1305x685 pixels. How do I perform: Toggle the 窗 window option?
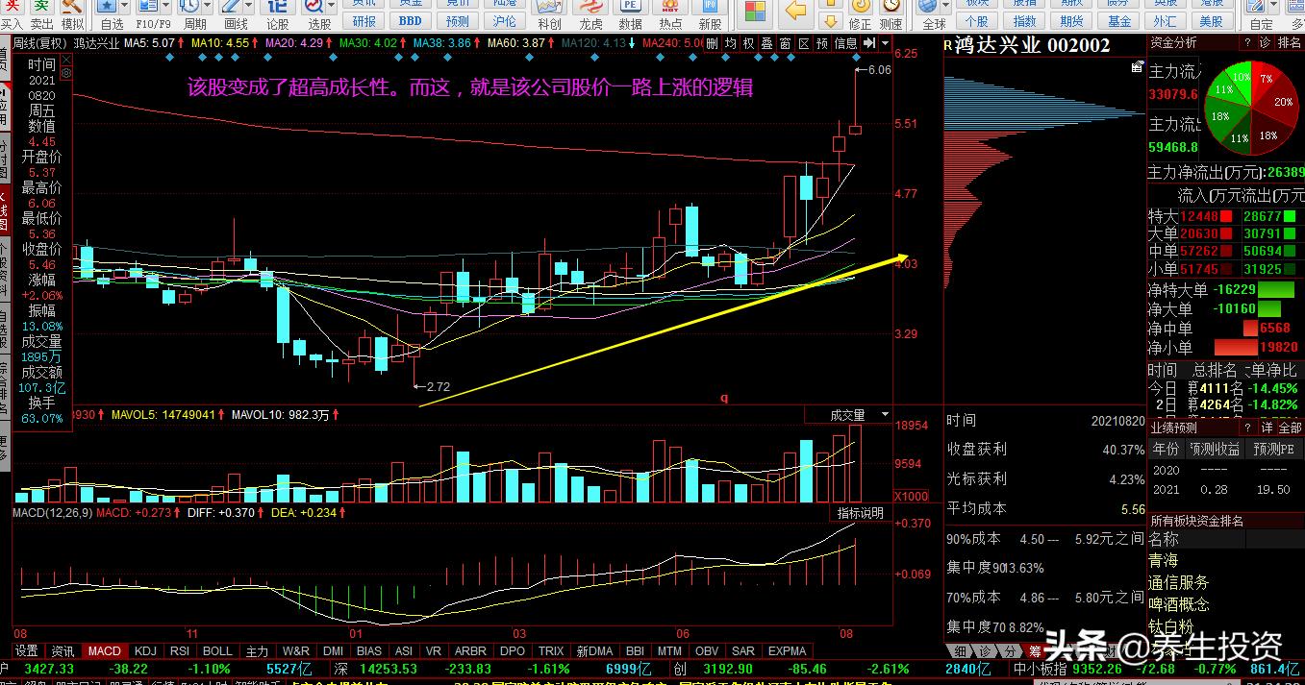(x=786, y=43)
